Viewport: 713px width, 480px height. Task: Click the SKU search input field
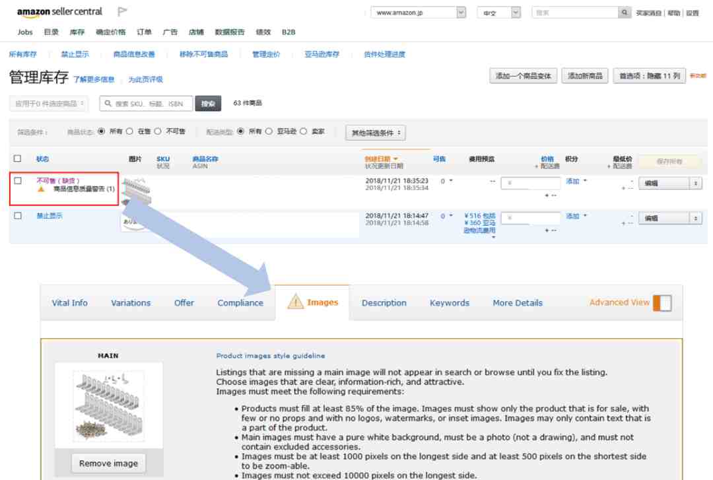click(147, 104)
